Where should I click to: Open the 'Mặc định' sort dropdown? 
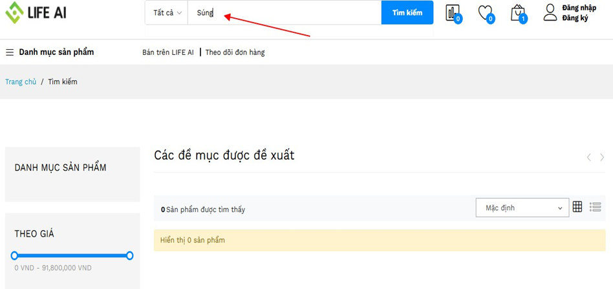tap(522, 208)
